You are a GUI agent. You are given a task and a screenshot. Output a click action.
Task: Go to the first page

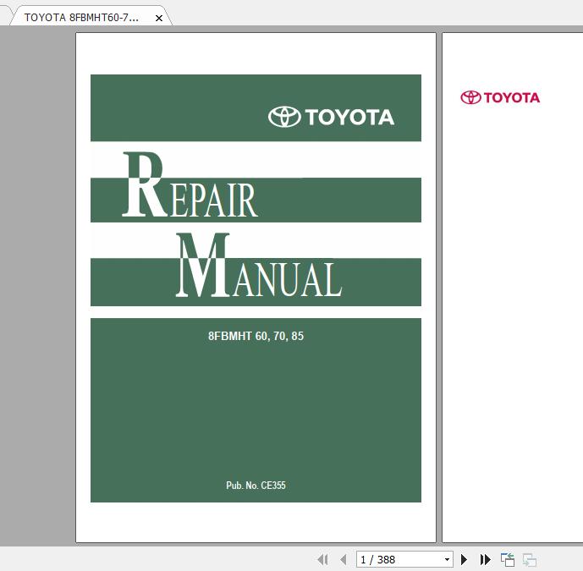(322, 559)
